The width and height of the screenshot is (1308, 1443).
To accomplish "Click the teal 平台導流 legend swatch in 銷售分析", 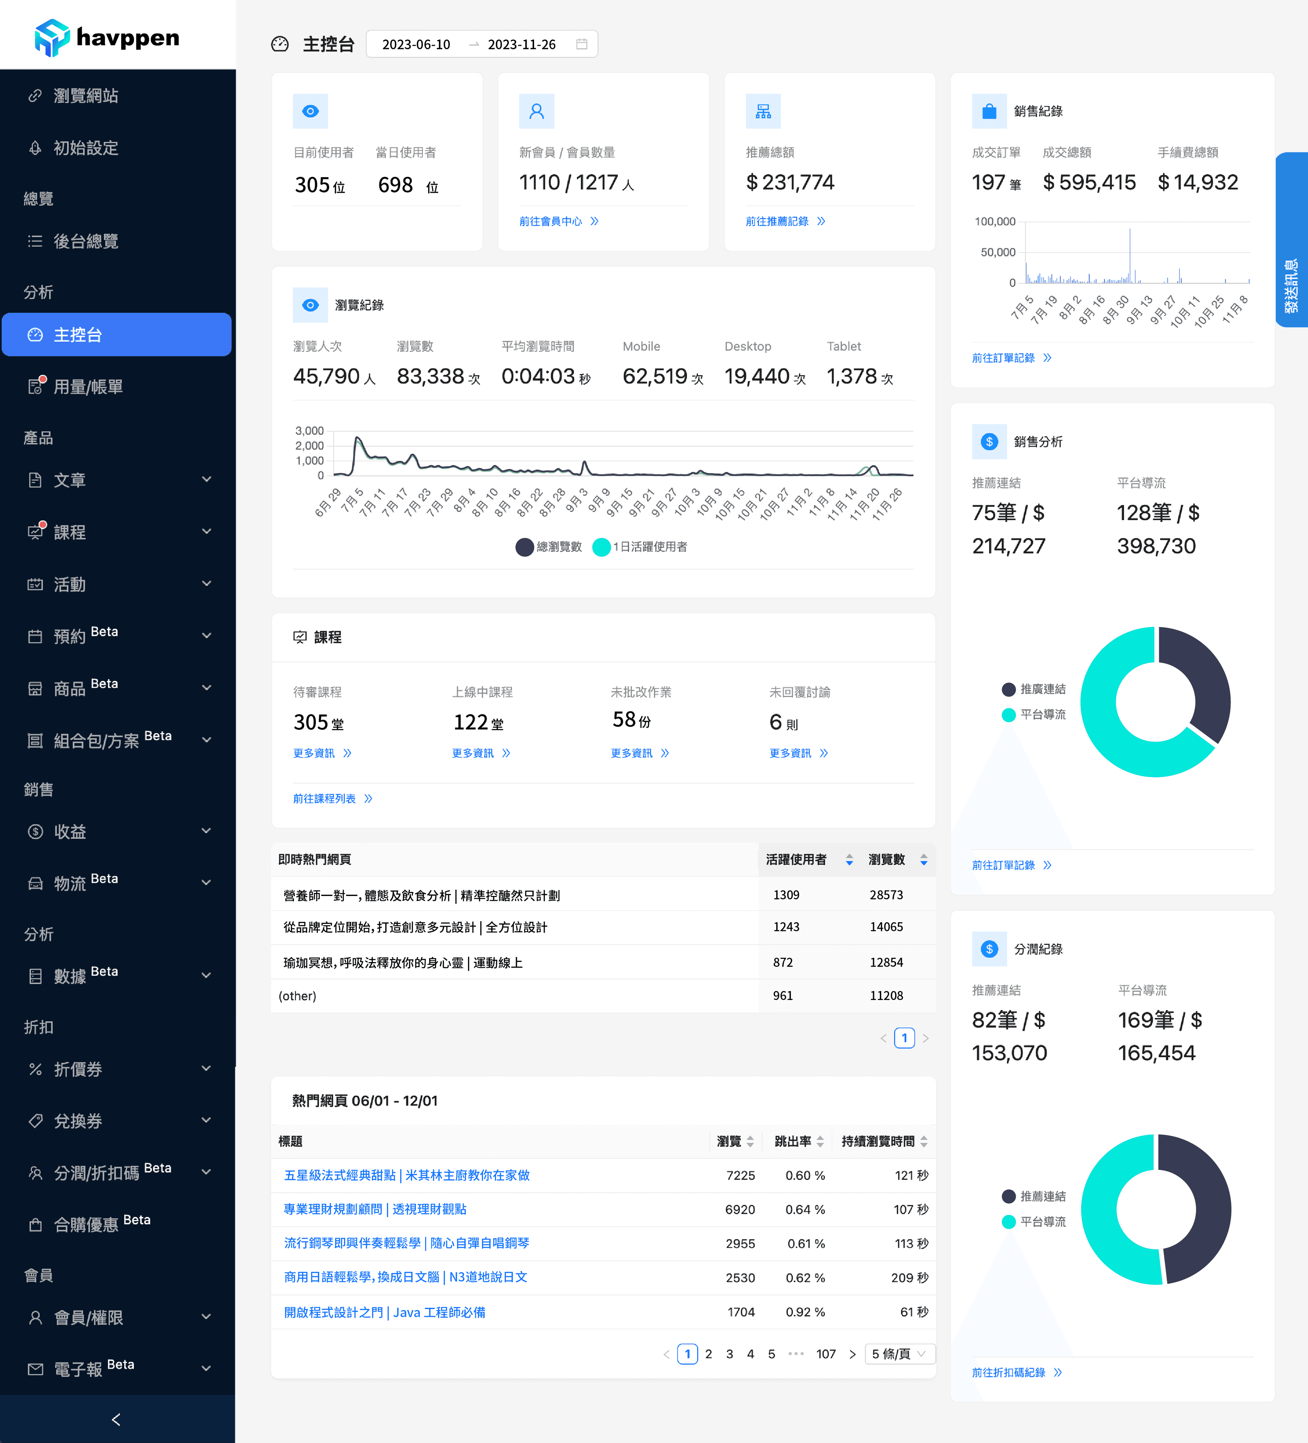I will (x=1008, y=715).
